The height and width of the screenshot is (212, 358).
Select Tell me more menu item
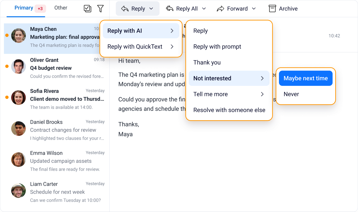229,94
